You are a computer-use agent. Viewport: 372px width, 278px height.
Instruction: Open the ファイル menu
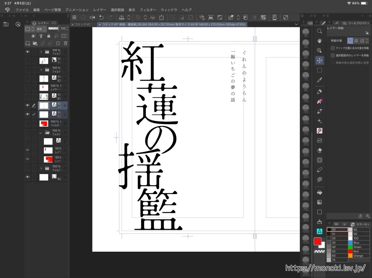click(x=22, y=10)
